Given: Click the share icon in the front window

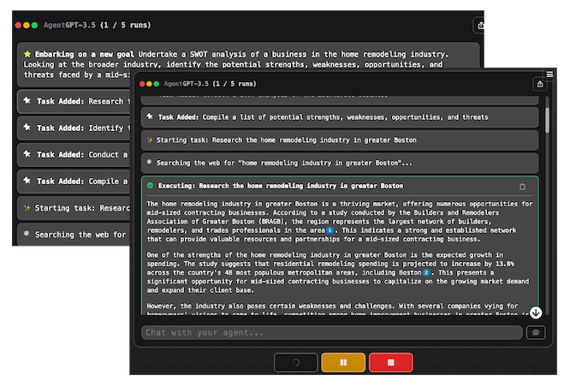Looking at the screenshot, I should [539, 84].
